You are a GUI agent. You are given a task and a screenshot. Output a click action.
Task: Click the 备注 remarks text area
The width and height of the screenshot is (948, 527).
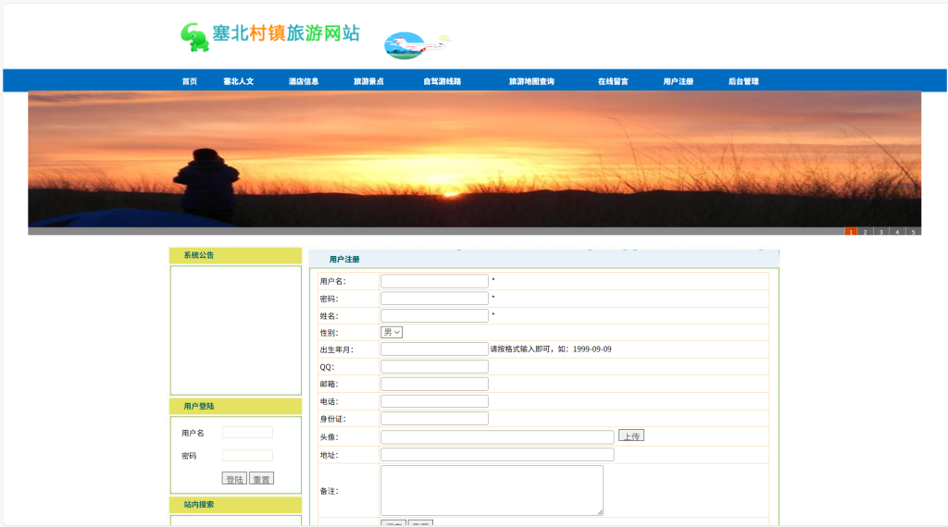[492, 490]
